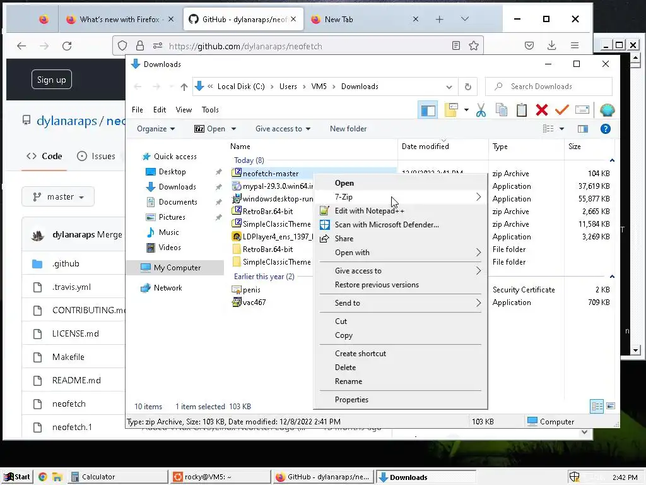Switch to large icons view in status bar

click(611, 407)
